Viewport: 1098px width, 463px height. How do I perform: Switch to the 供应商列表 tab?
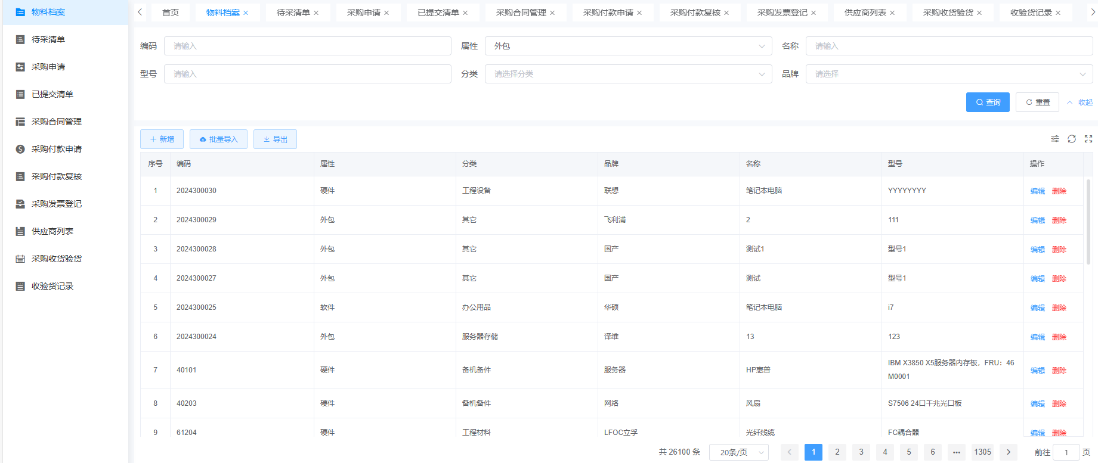(865, 13)
